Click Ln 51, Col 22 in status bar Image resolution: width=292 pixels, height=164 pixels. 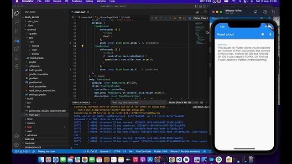(90, 151)
